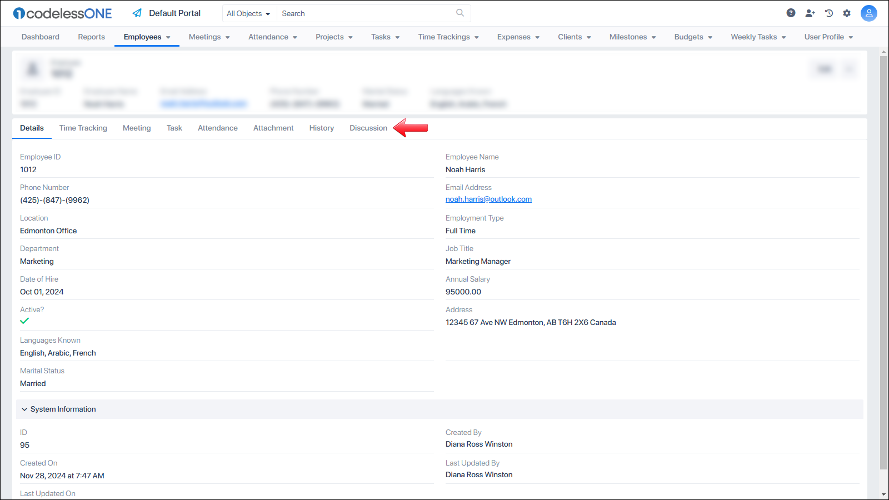The image size is (889, 500).
Task: Open the Budgets menu
Action: point(693,37)
